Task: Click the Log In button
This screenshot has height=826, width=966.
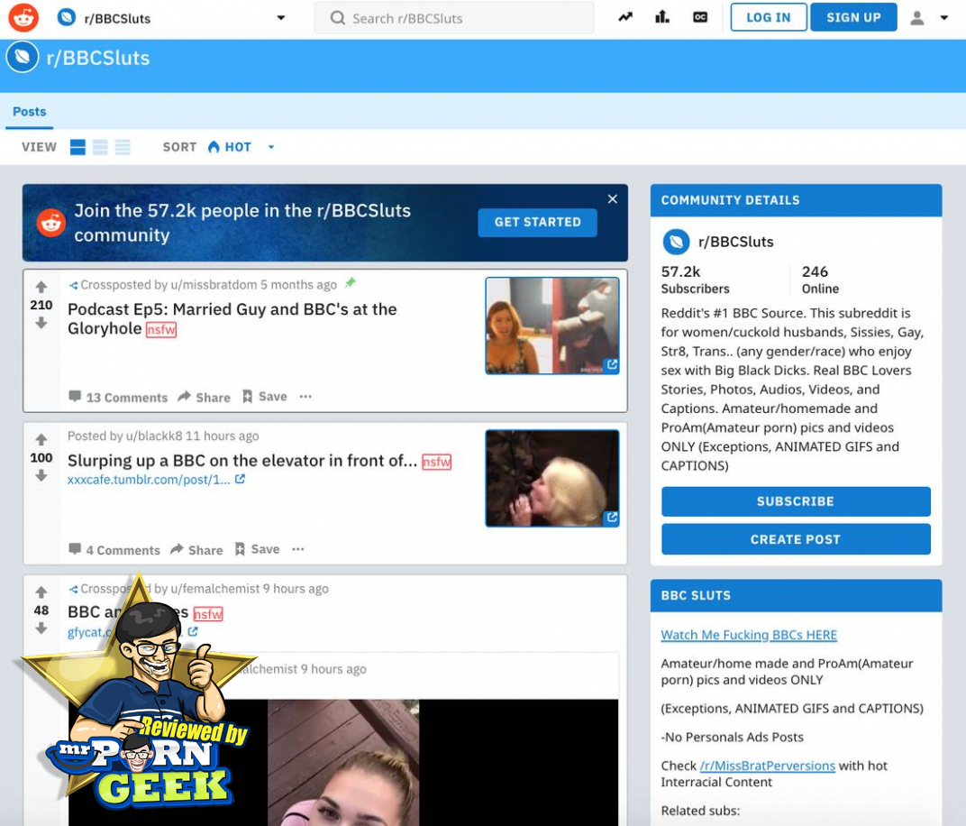Action: coord(768,17)
